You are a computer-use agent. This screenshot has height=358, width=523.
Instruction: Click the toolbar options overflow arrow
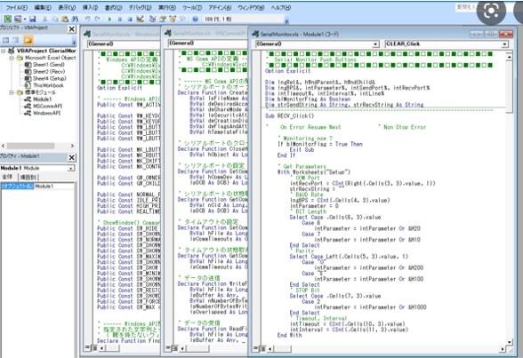286,21
